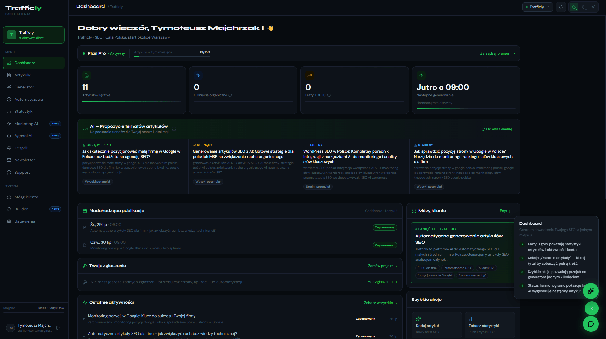The image size is (606, 339).
Task: Open the green chat floating button
Action: pyautogui.click(x=591, y=324)
